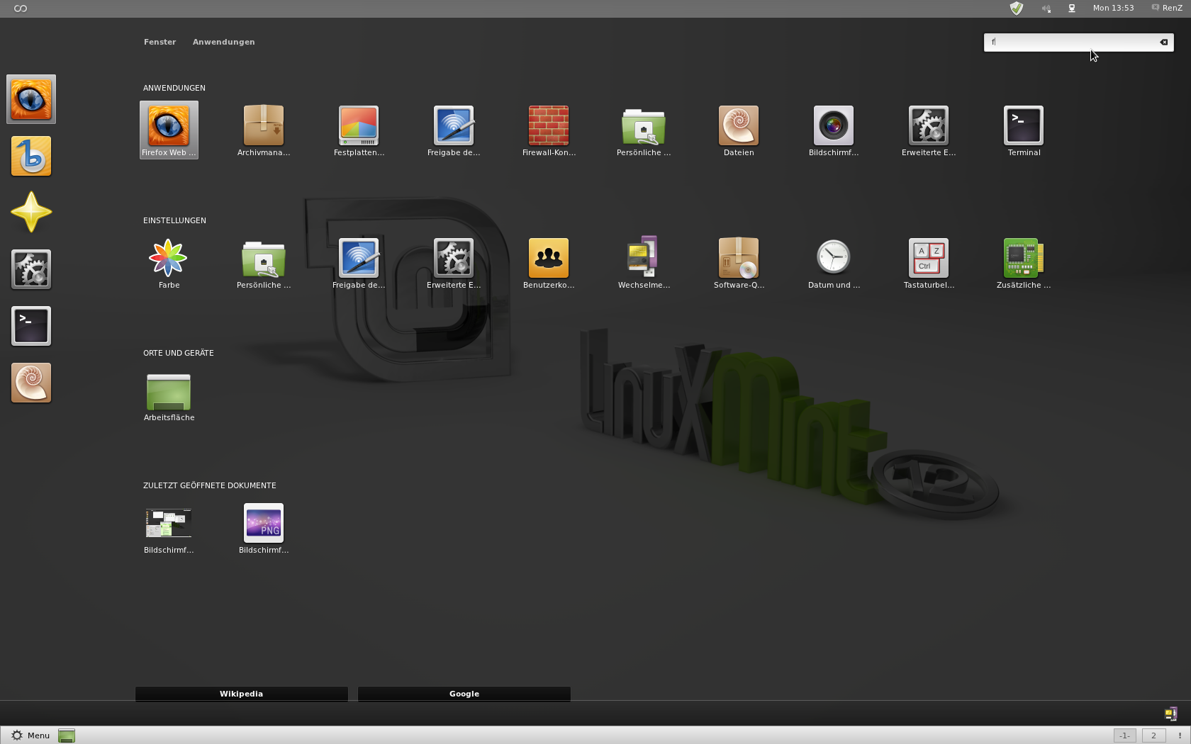Launch Terminal from the Anwendungen results

[1024, 130]
